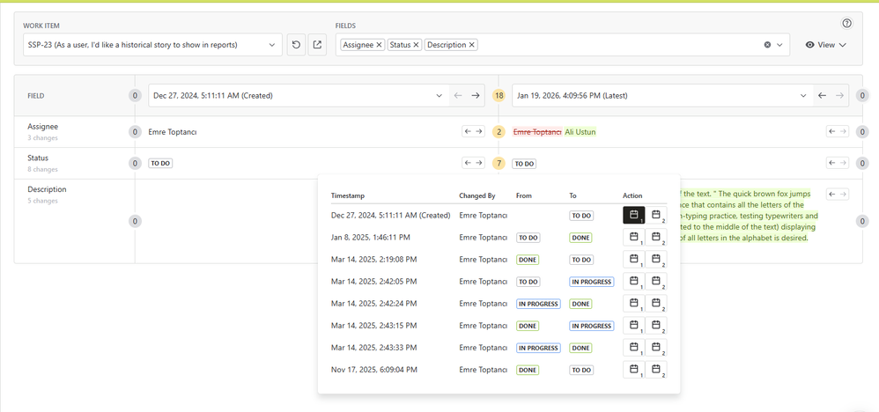This screenshot has height=412, width=879.
Task: Click timestamp Jan 8, 2025, 1:46:11 PM
Action: tap(371, 238)
